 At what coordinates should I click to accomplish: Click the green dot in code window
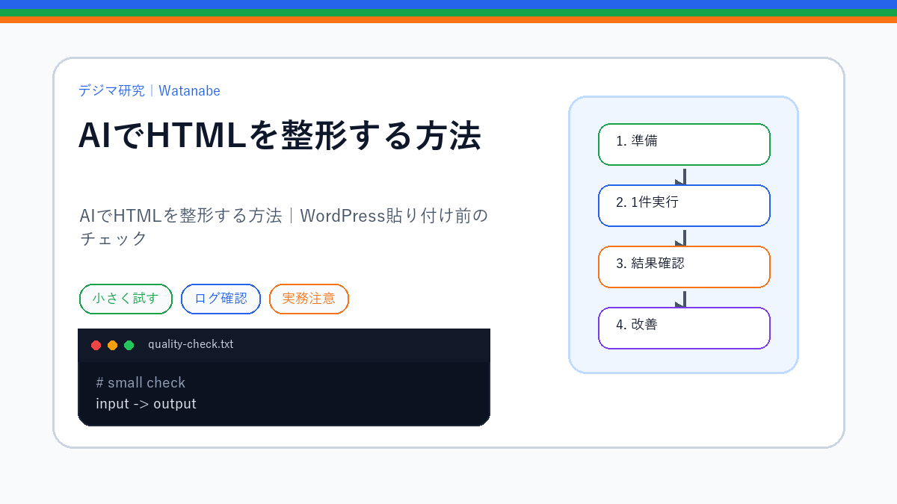click(x=129, y=345)
